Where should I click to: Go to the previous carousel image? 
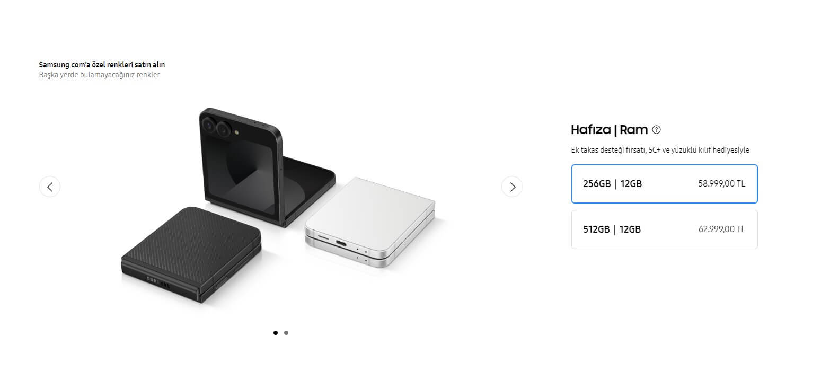coord(50,187)
